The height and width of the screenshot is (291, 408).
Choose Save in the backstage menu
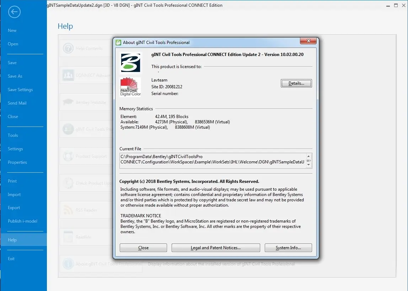point(12,63)
